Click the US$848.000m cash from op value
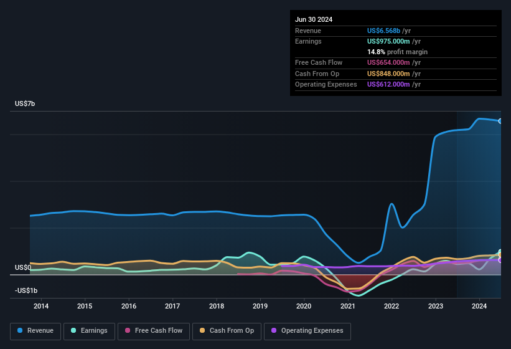This screenshot has width=511, height=349. pyautogui.click(x=388, y=74)
